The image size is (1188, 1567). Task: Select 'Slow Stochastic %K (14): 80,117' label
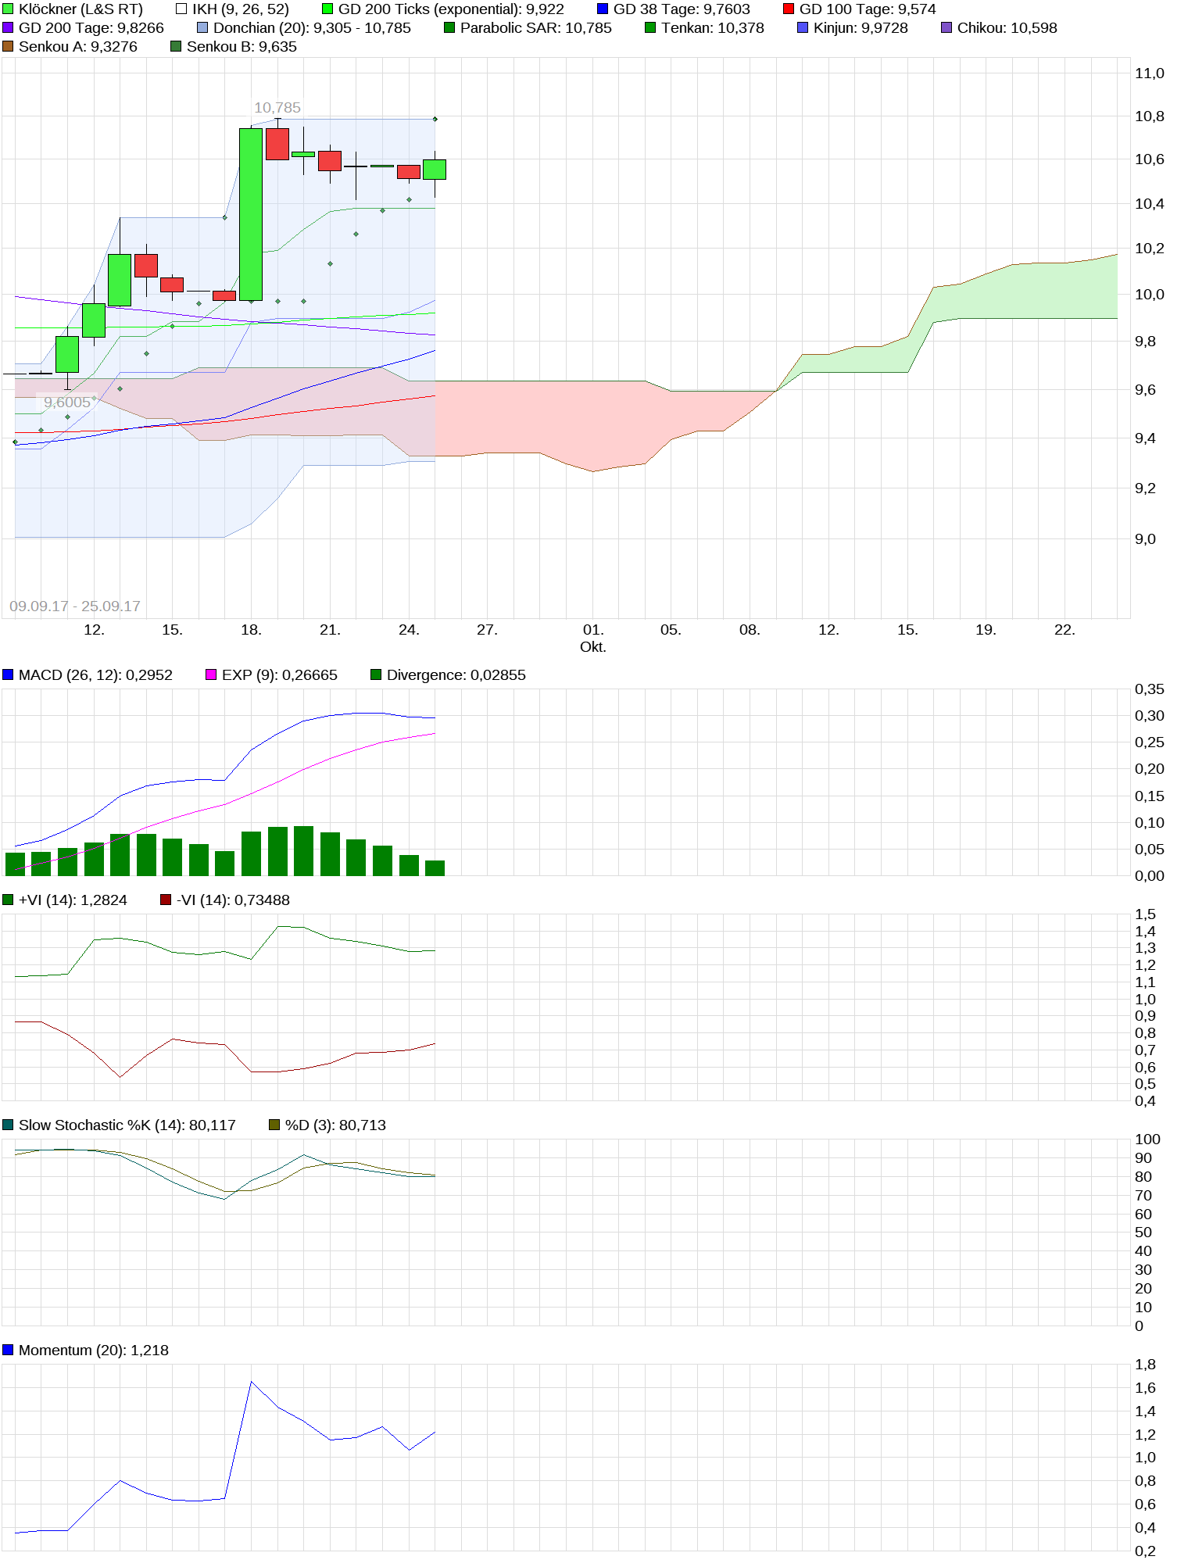127,1125
